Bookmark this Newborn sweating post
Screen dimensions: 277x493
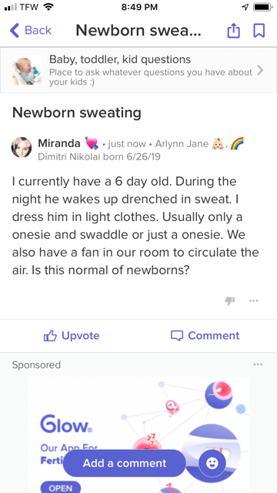[x=259, y=31]
